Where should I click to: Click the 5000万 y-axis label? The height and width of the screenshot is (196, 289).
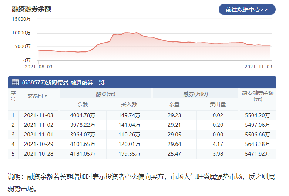pos(23,47)
